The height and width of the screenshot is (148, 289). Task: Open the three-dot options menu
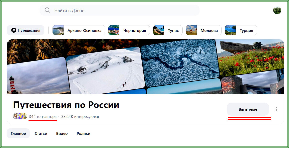[x=276, y=109]
